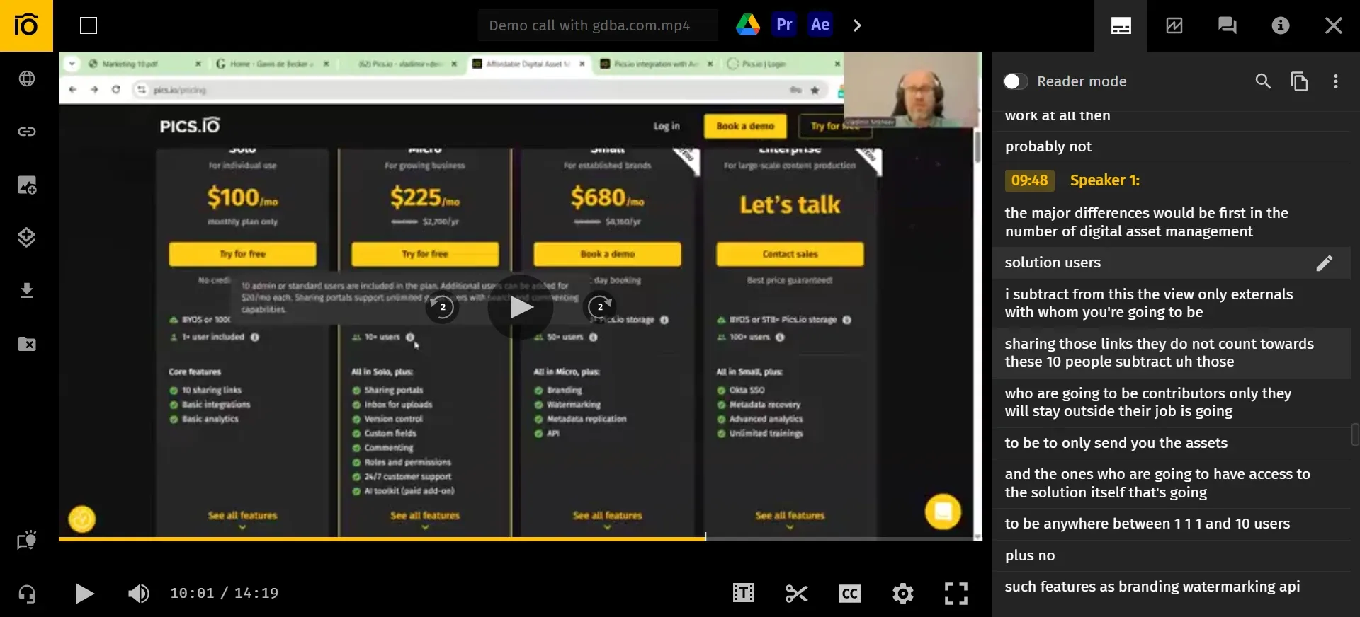
Task: Select line 'i subtract from this the view only externals'
Action: (1148, 303)
